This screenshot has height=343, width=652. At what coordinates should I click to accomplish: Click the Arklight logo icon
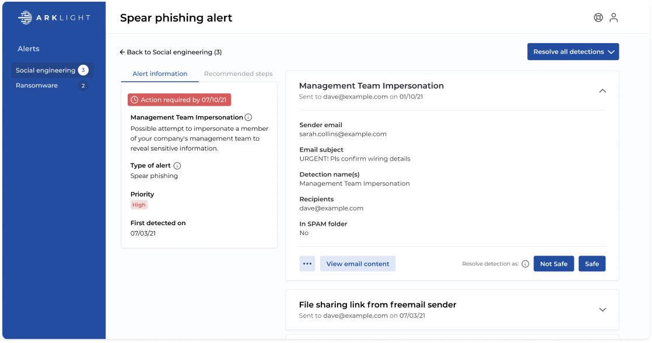pyautogui.click(x=25, y=18)
